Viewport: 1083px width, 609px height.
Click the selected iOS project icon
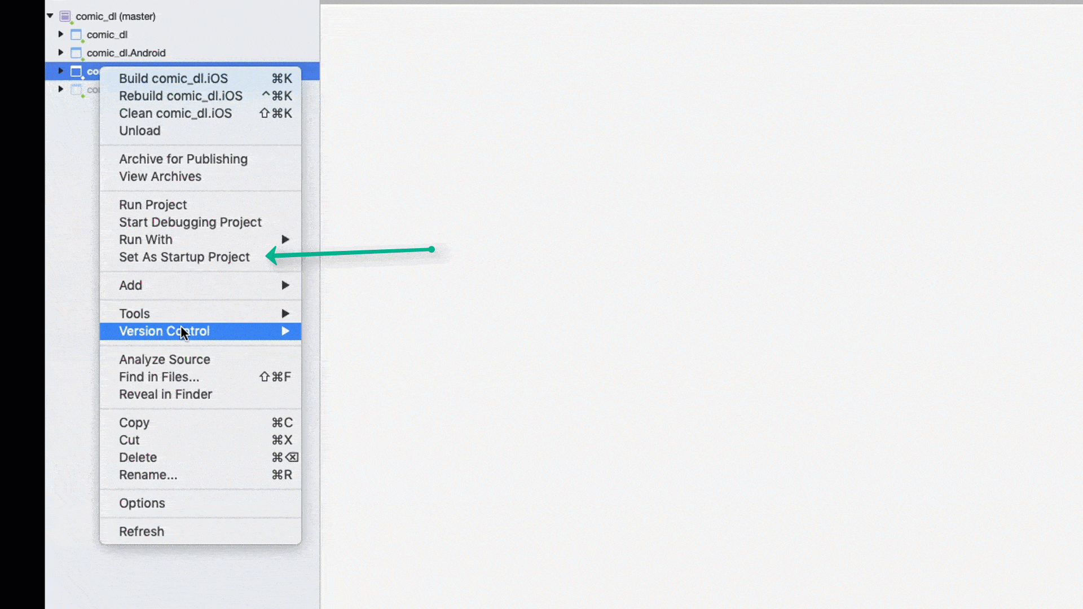click(76, 71)
